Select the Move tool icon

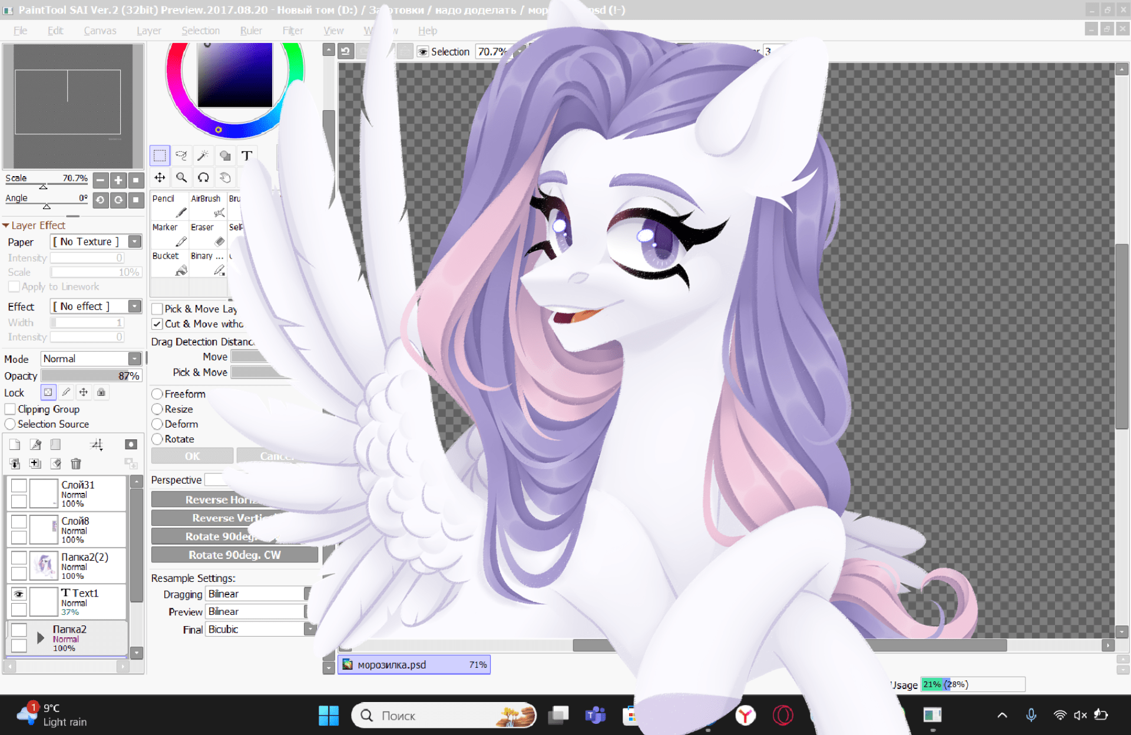pos(160,177)
